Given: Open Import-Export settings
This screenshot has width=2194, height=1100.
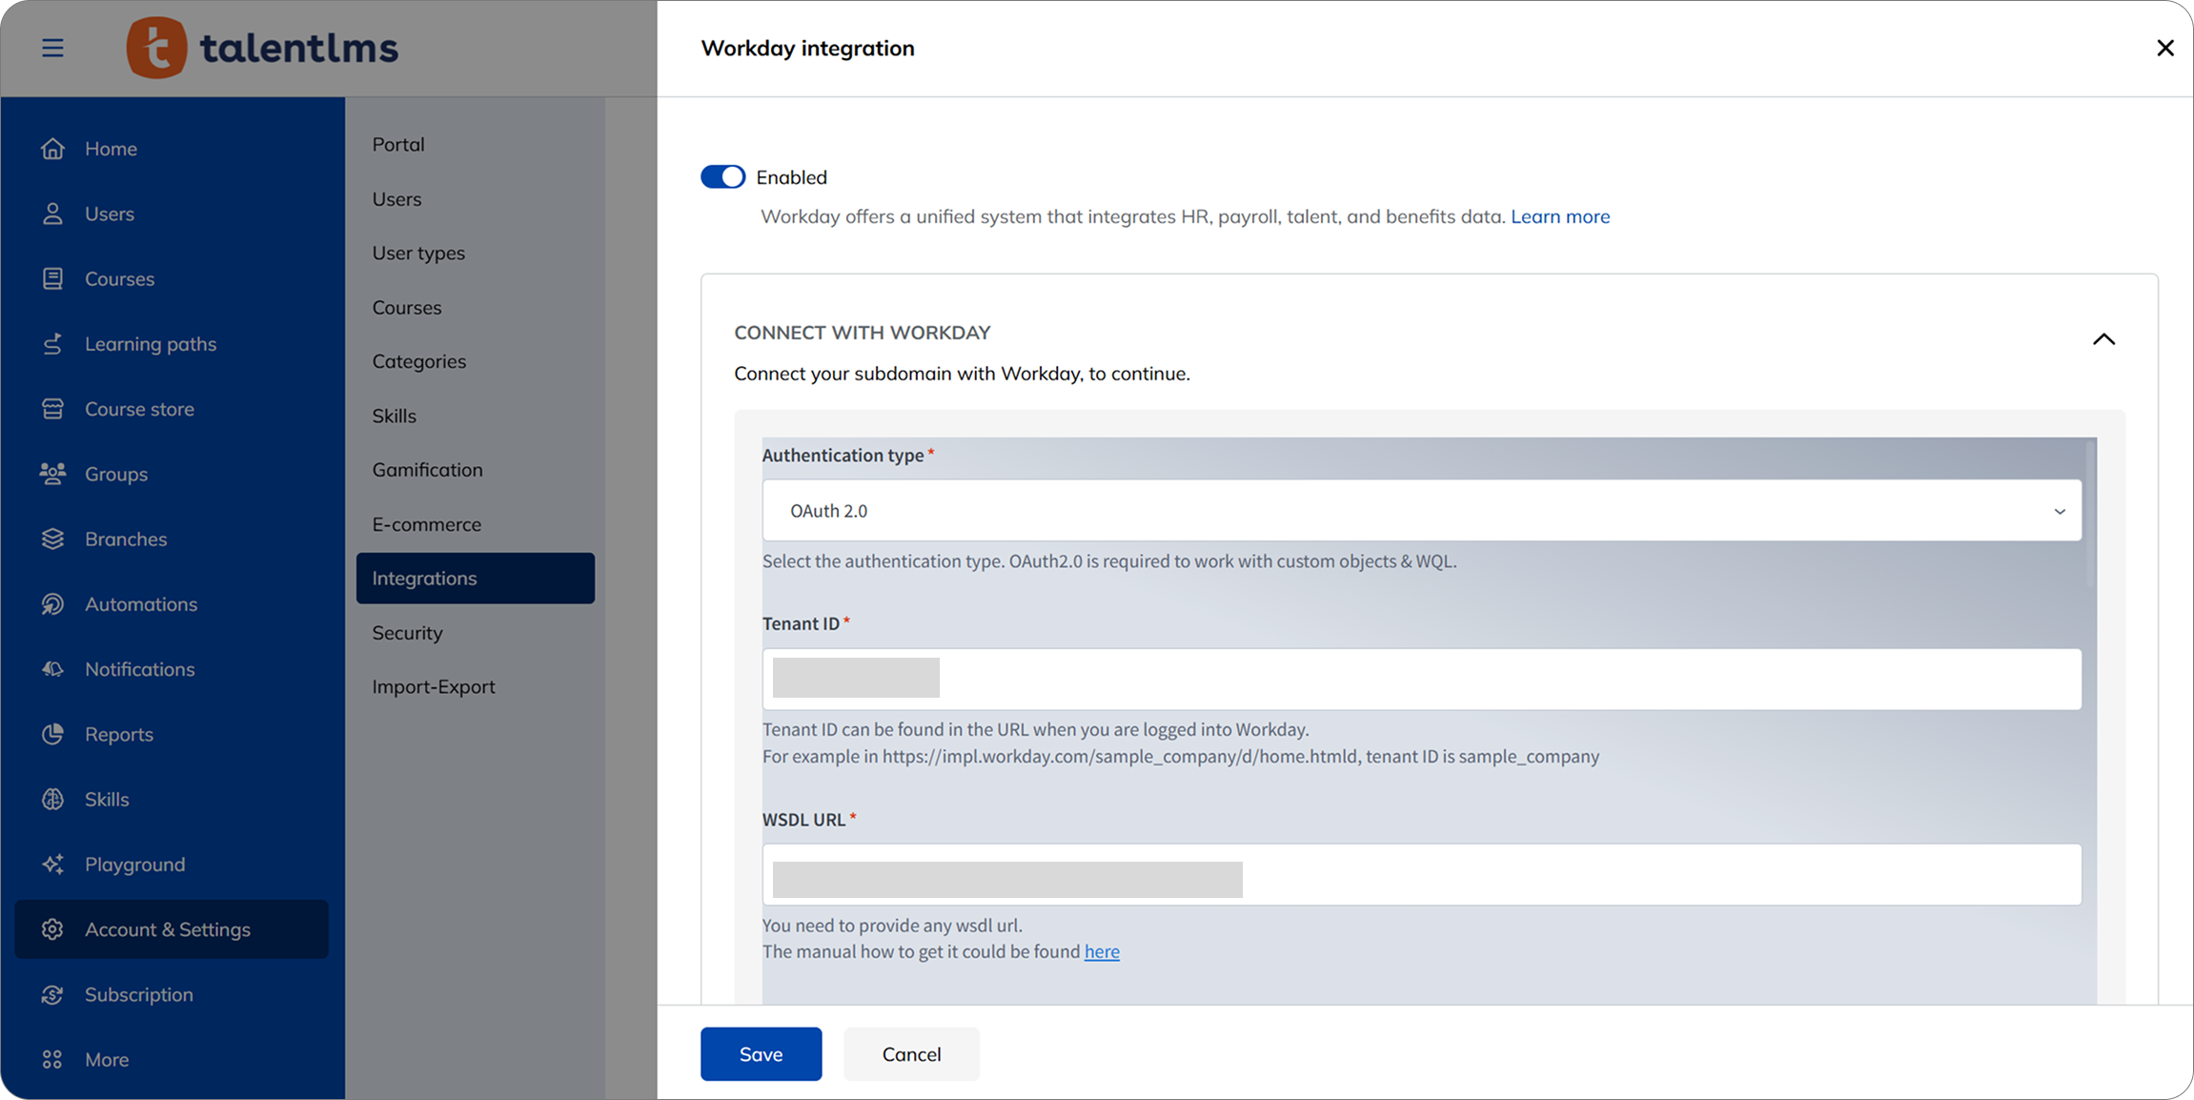Looking at the screenshot, I should click(x=434, y=686).
